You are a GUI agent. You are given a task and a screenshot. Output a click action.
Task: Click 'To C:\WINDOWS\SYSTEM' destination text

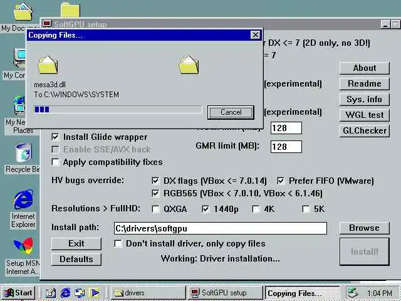[x=76, y=95]
